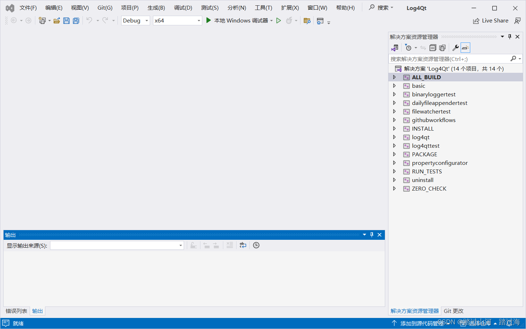Expand the INSTALL project node
The image size is (526, 329).
[x=394, y=129]
